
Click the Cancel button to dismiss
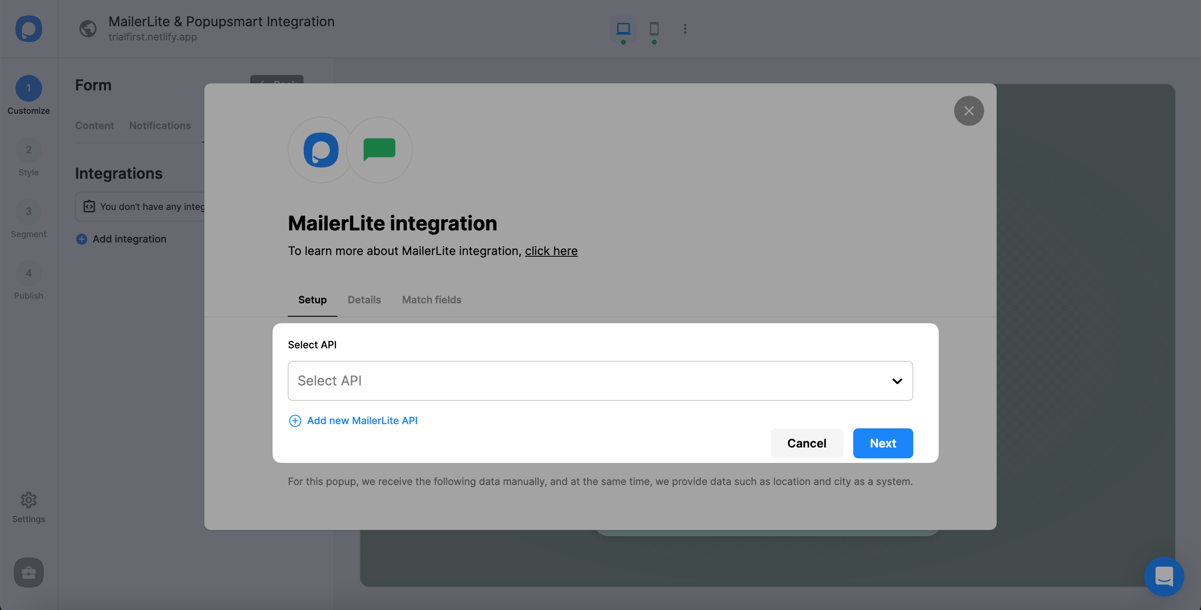tap(807, 443)
